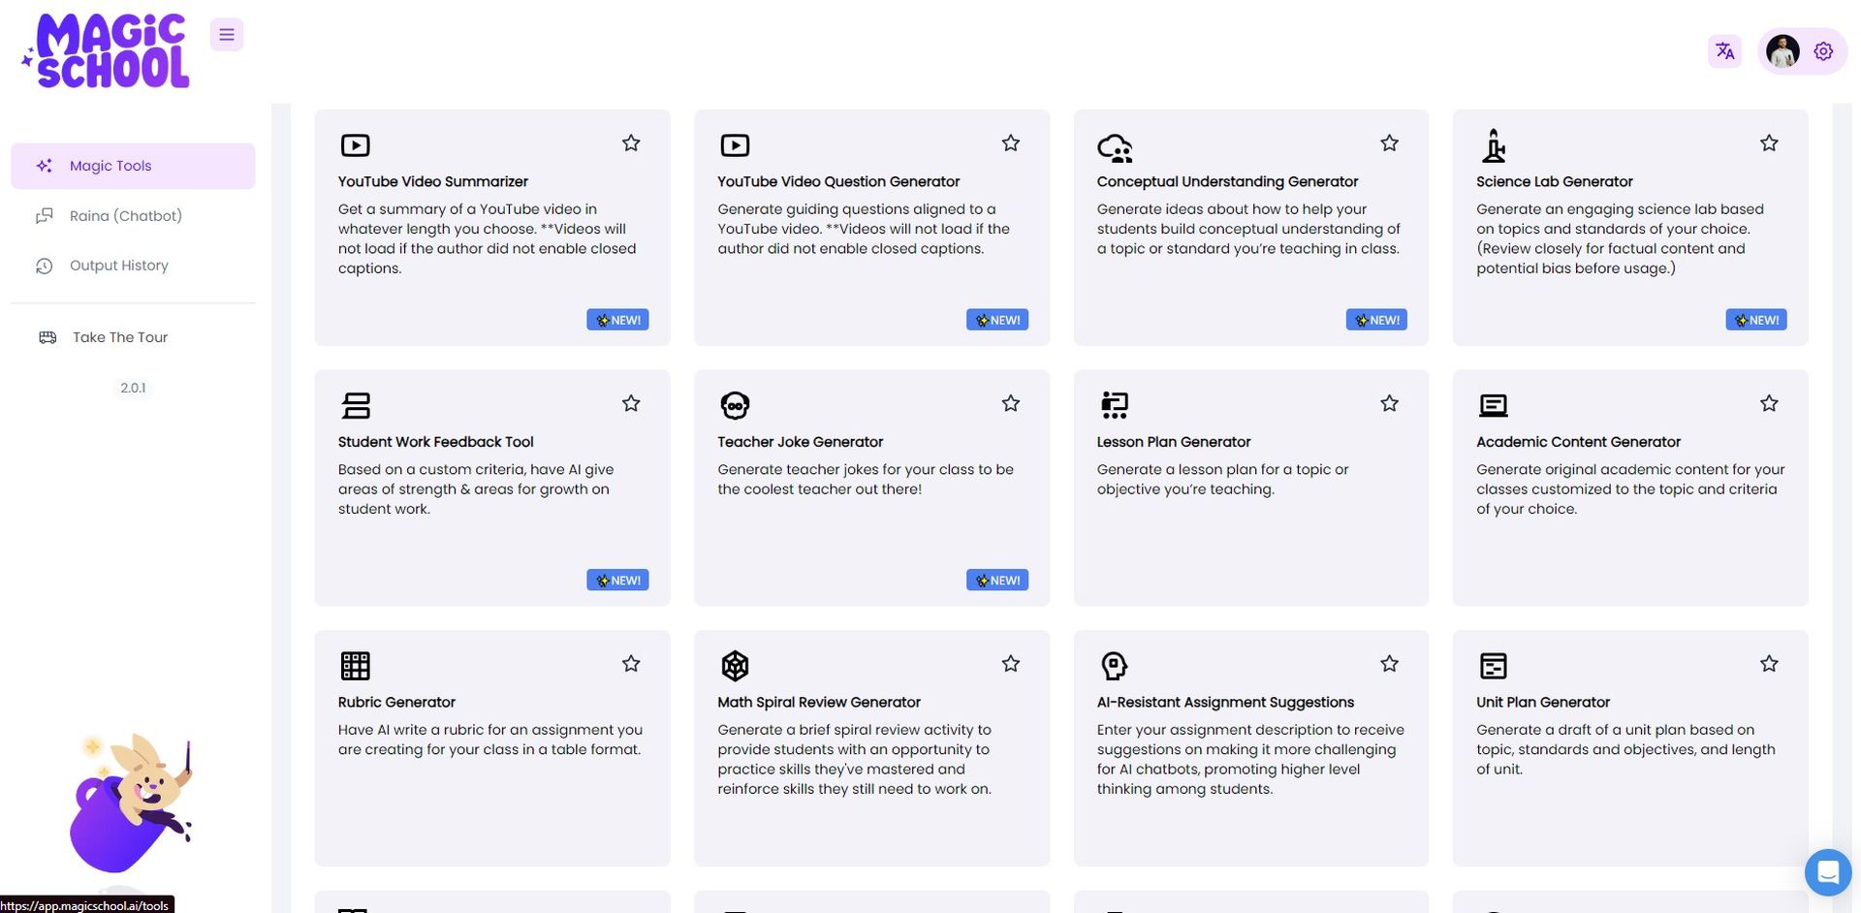Open Raina (Chatbot) from the sidebar
This screenshot has height=913, width=1861.
[x=125, y=216]
